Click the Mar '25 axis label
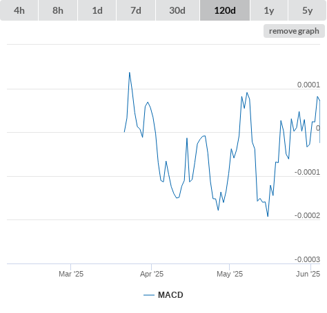The image size is (327, 313). [71, 274]
